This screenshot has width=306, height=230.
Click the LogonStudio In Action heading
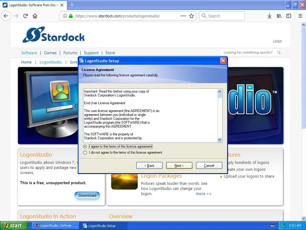click(x=48, y=216)
